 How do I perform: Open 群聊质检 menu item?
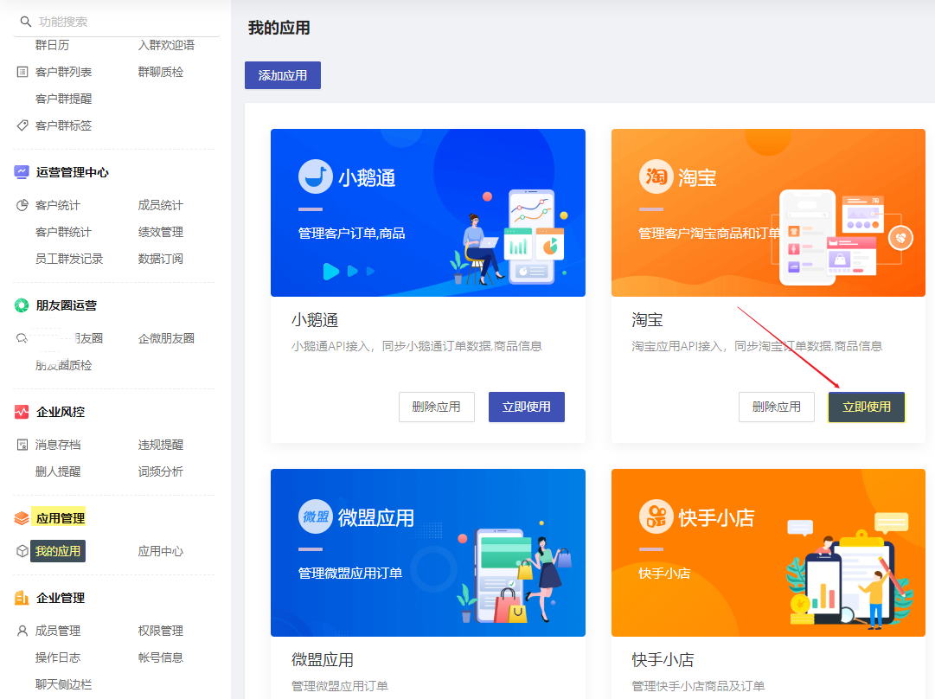(x=161, y=72)
